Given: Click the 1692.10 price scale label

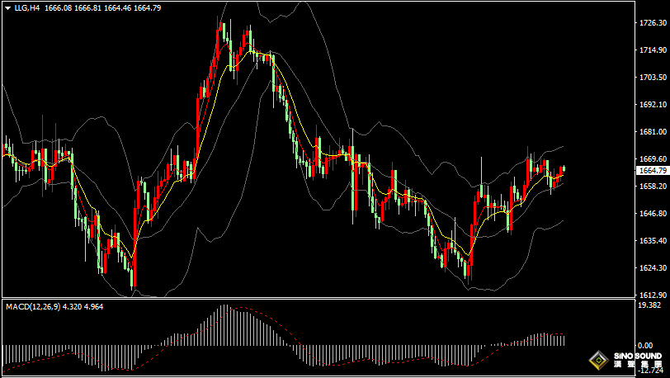Looking at the screenshot, I should 653,105.
